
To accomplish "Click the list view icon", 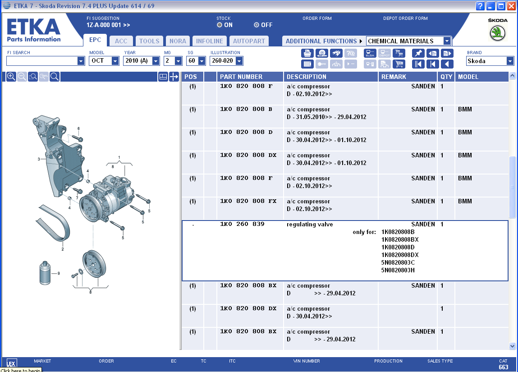I will [307, 64].
